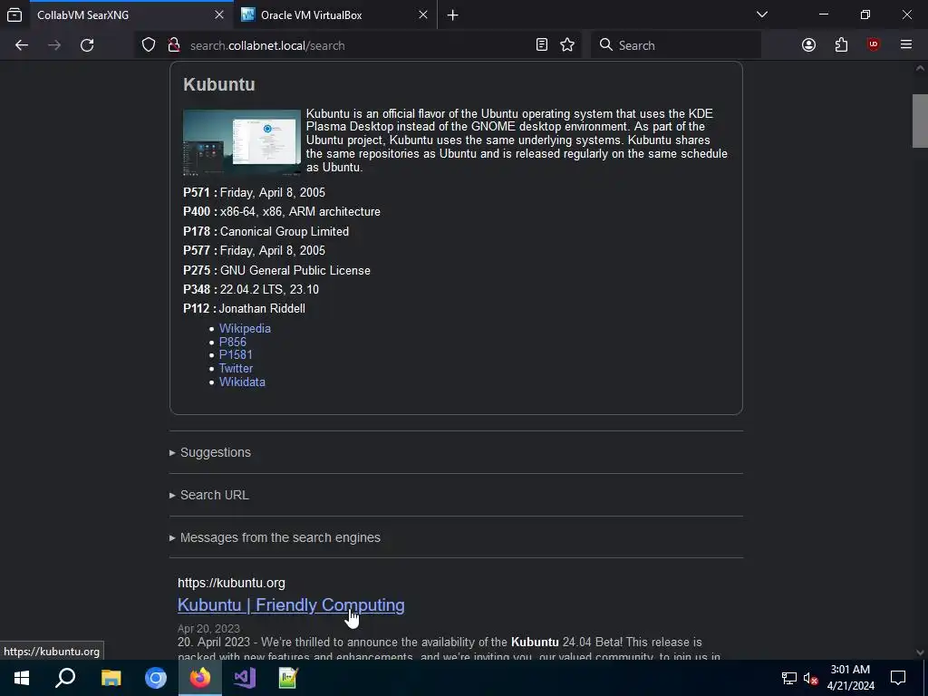Open Kubuntu | Friendly Computing result

[291, 604]
